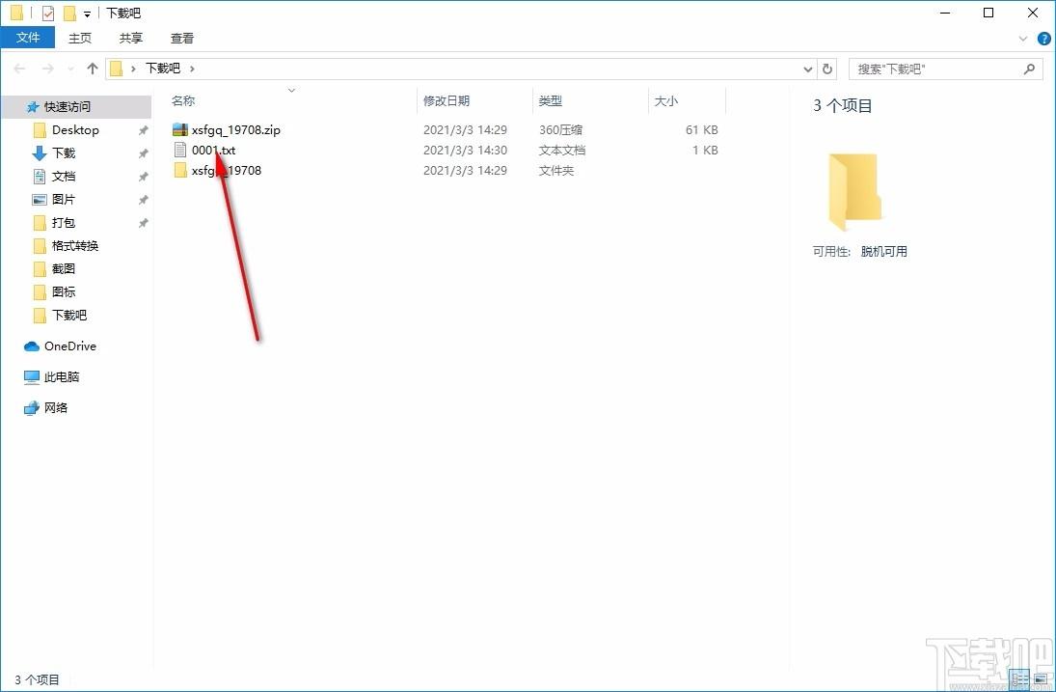Click the folder icon in the address bar
This screenshot has width=1056, height=692.
click(x=117, y=69)
